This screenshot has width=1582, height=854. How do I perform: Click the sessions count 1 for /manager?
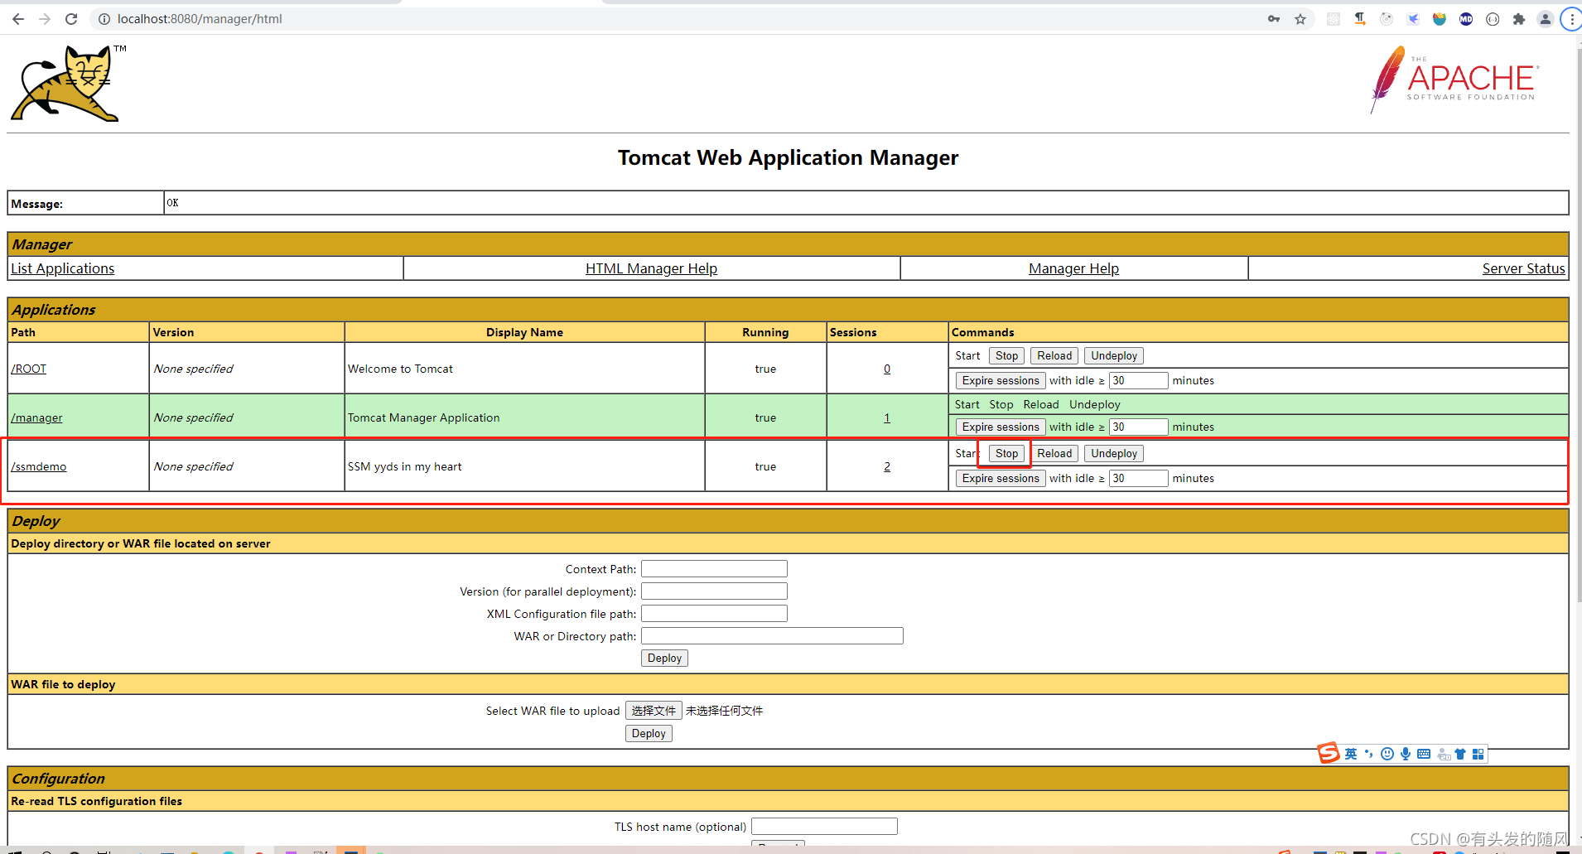click(887, 417)
